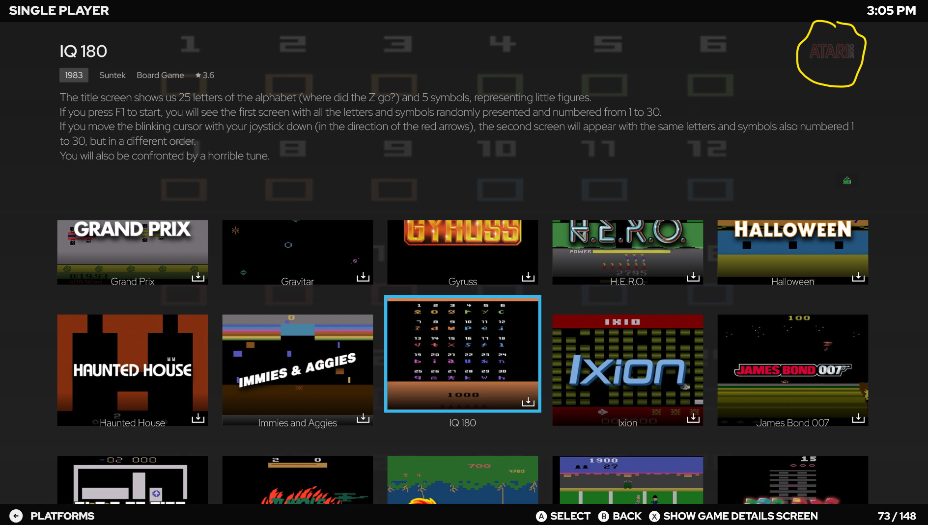Click the IQ 180 caption under tile
This screenshot has height=525, width=928.
coord(462,423)
